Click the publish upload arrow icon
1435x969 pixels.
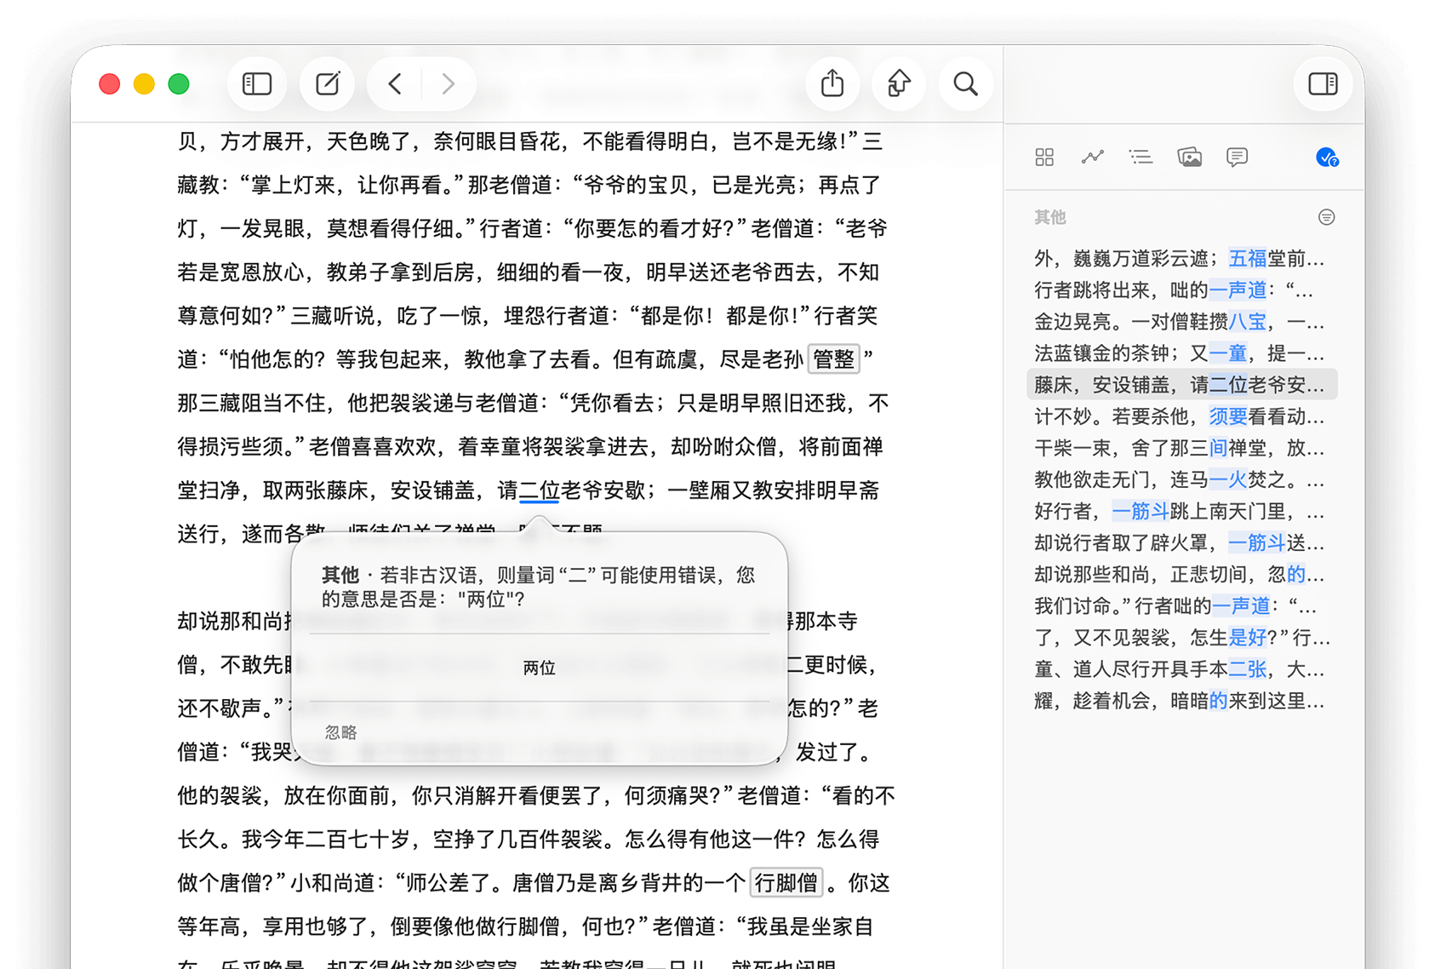tap(899, 83)
